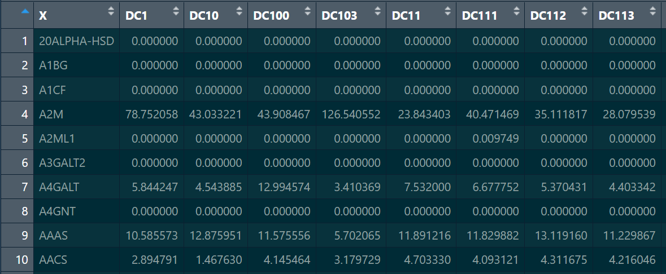Click value 78.752058 in A2M row
The width and height of the screenshot is (666, 274).
(151, 114)
